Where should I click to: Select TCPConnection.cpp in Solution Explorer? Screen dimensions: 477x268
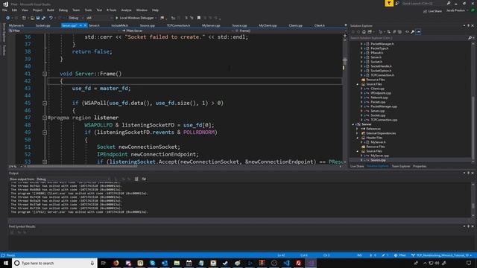[x=384, y=120]
